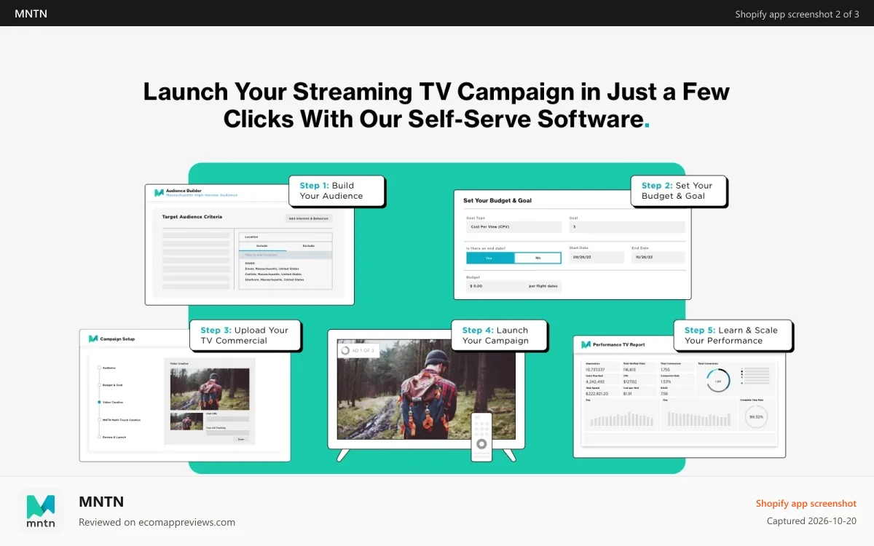Image resolution: width=874 pixels, height=546 pixels.
Task: Click the Goal value field showing 3
Action: (627, 227)
